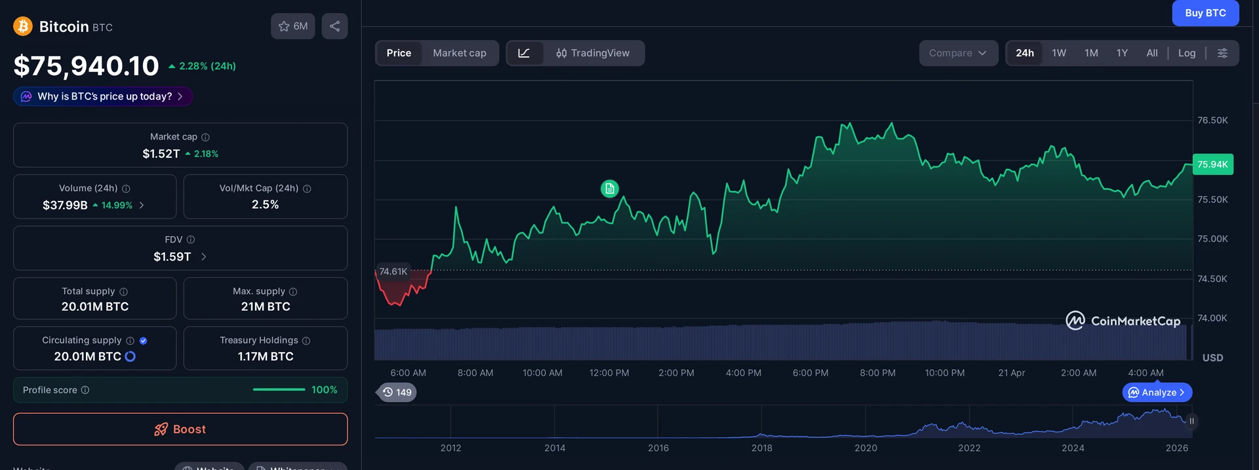
Task: Click the $75,940.10 price text
Action: (x=87, y=65)
